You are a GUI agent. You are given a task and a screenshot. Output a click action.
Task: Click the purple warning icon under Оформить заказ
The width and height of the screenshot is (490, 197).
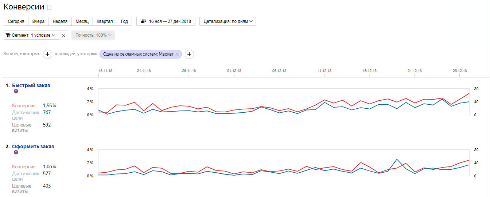(16, 152)
